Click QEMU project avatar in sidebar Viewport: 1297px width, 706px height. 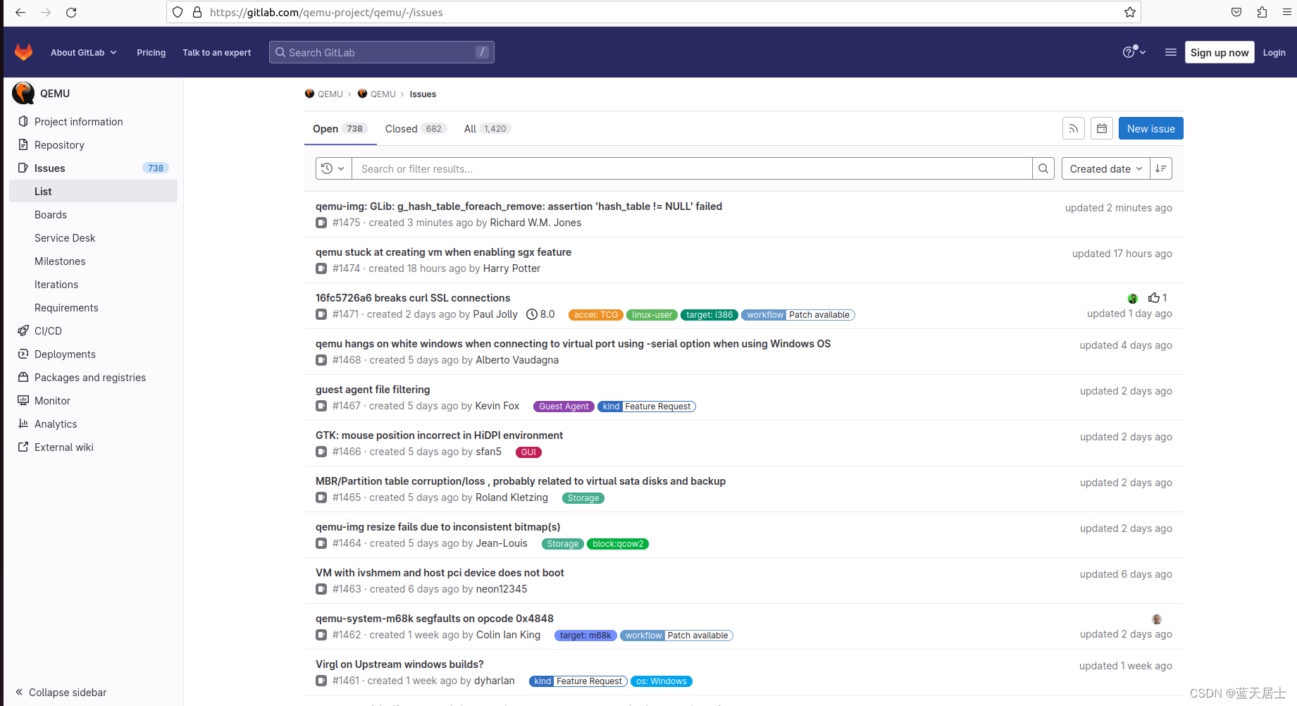pyautogui.click(x=24, y=93)
